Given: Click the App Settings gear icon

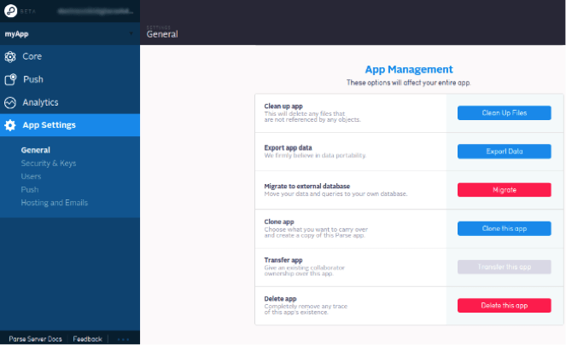Looking at the screenshot, I should 10,125.
